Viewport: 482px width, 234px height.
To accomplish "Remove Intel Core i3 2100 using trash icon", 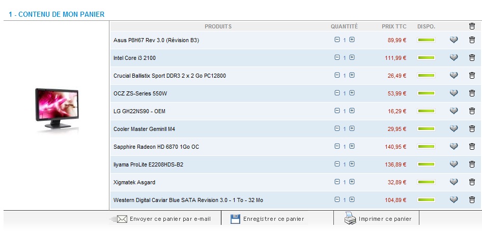I will pyautogui.click(x=472, y=58).
